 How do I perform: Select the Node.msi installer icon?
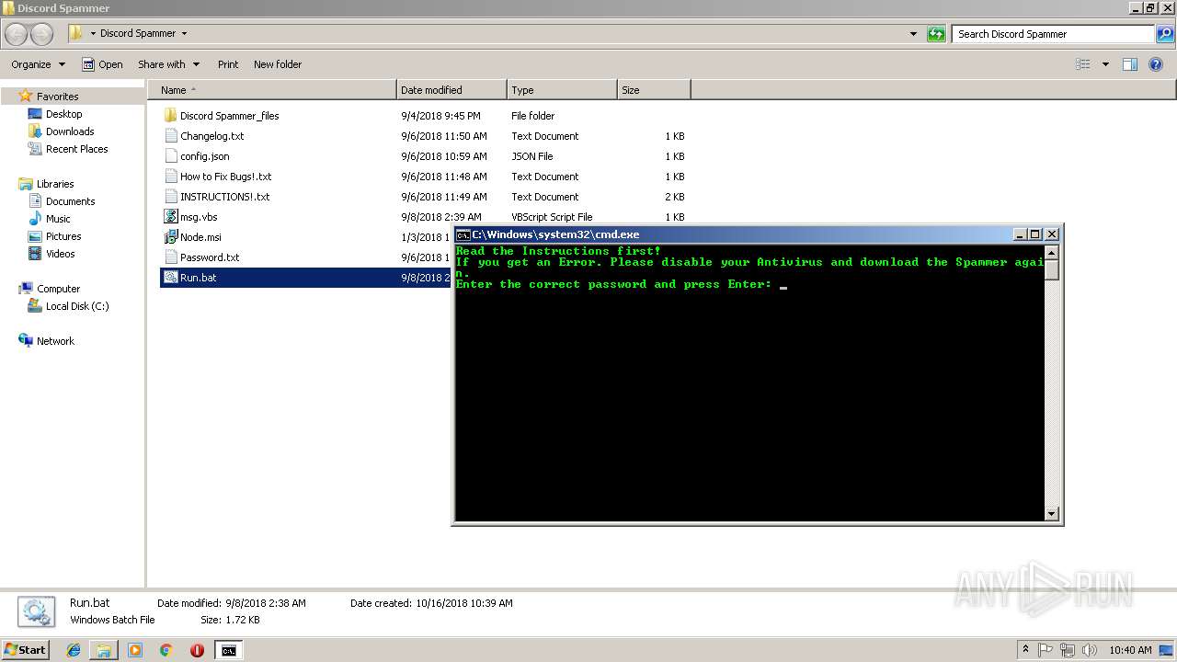click(170, 237)
